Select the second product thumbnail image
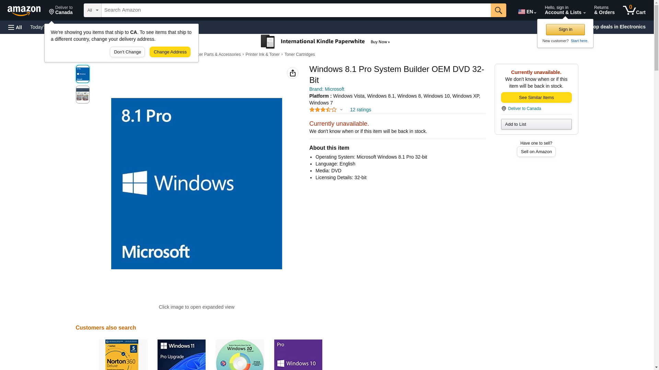Image resolution: width=659 pixels, height=370 pixels. 82,95
